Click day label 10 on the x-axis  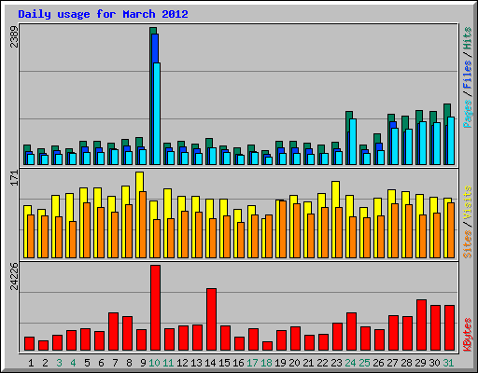[154, 363]
